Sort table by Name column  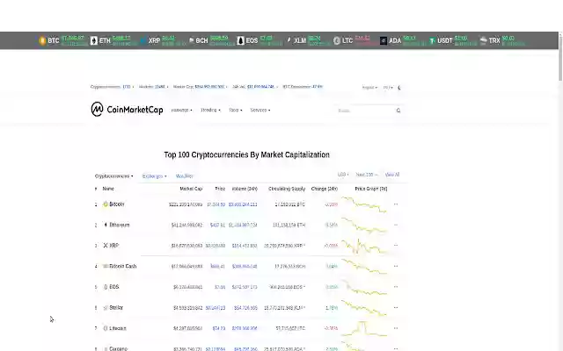pyautogui.click(x=108, y=189)
